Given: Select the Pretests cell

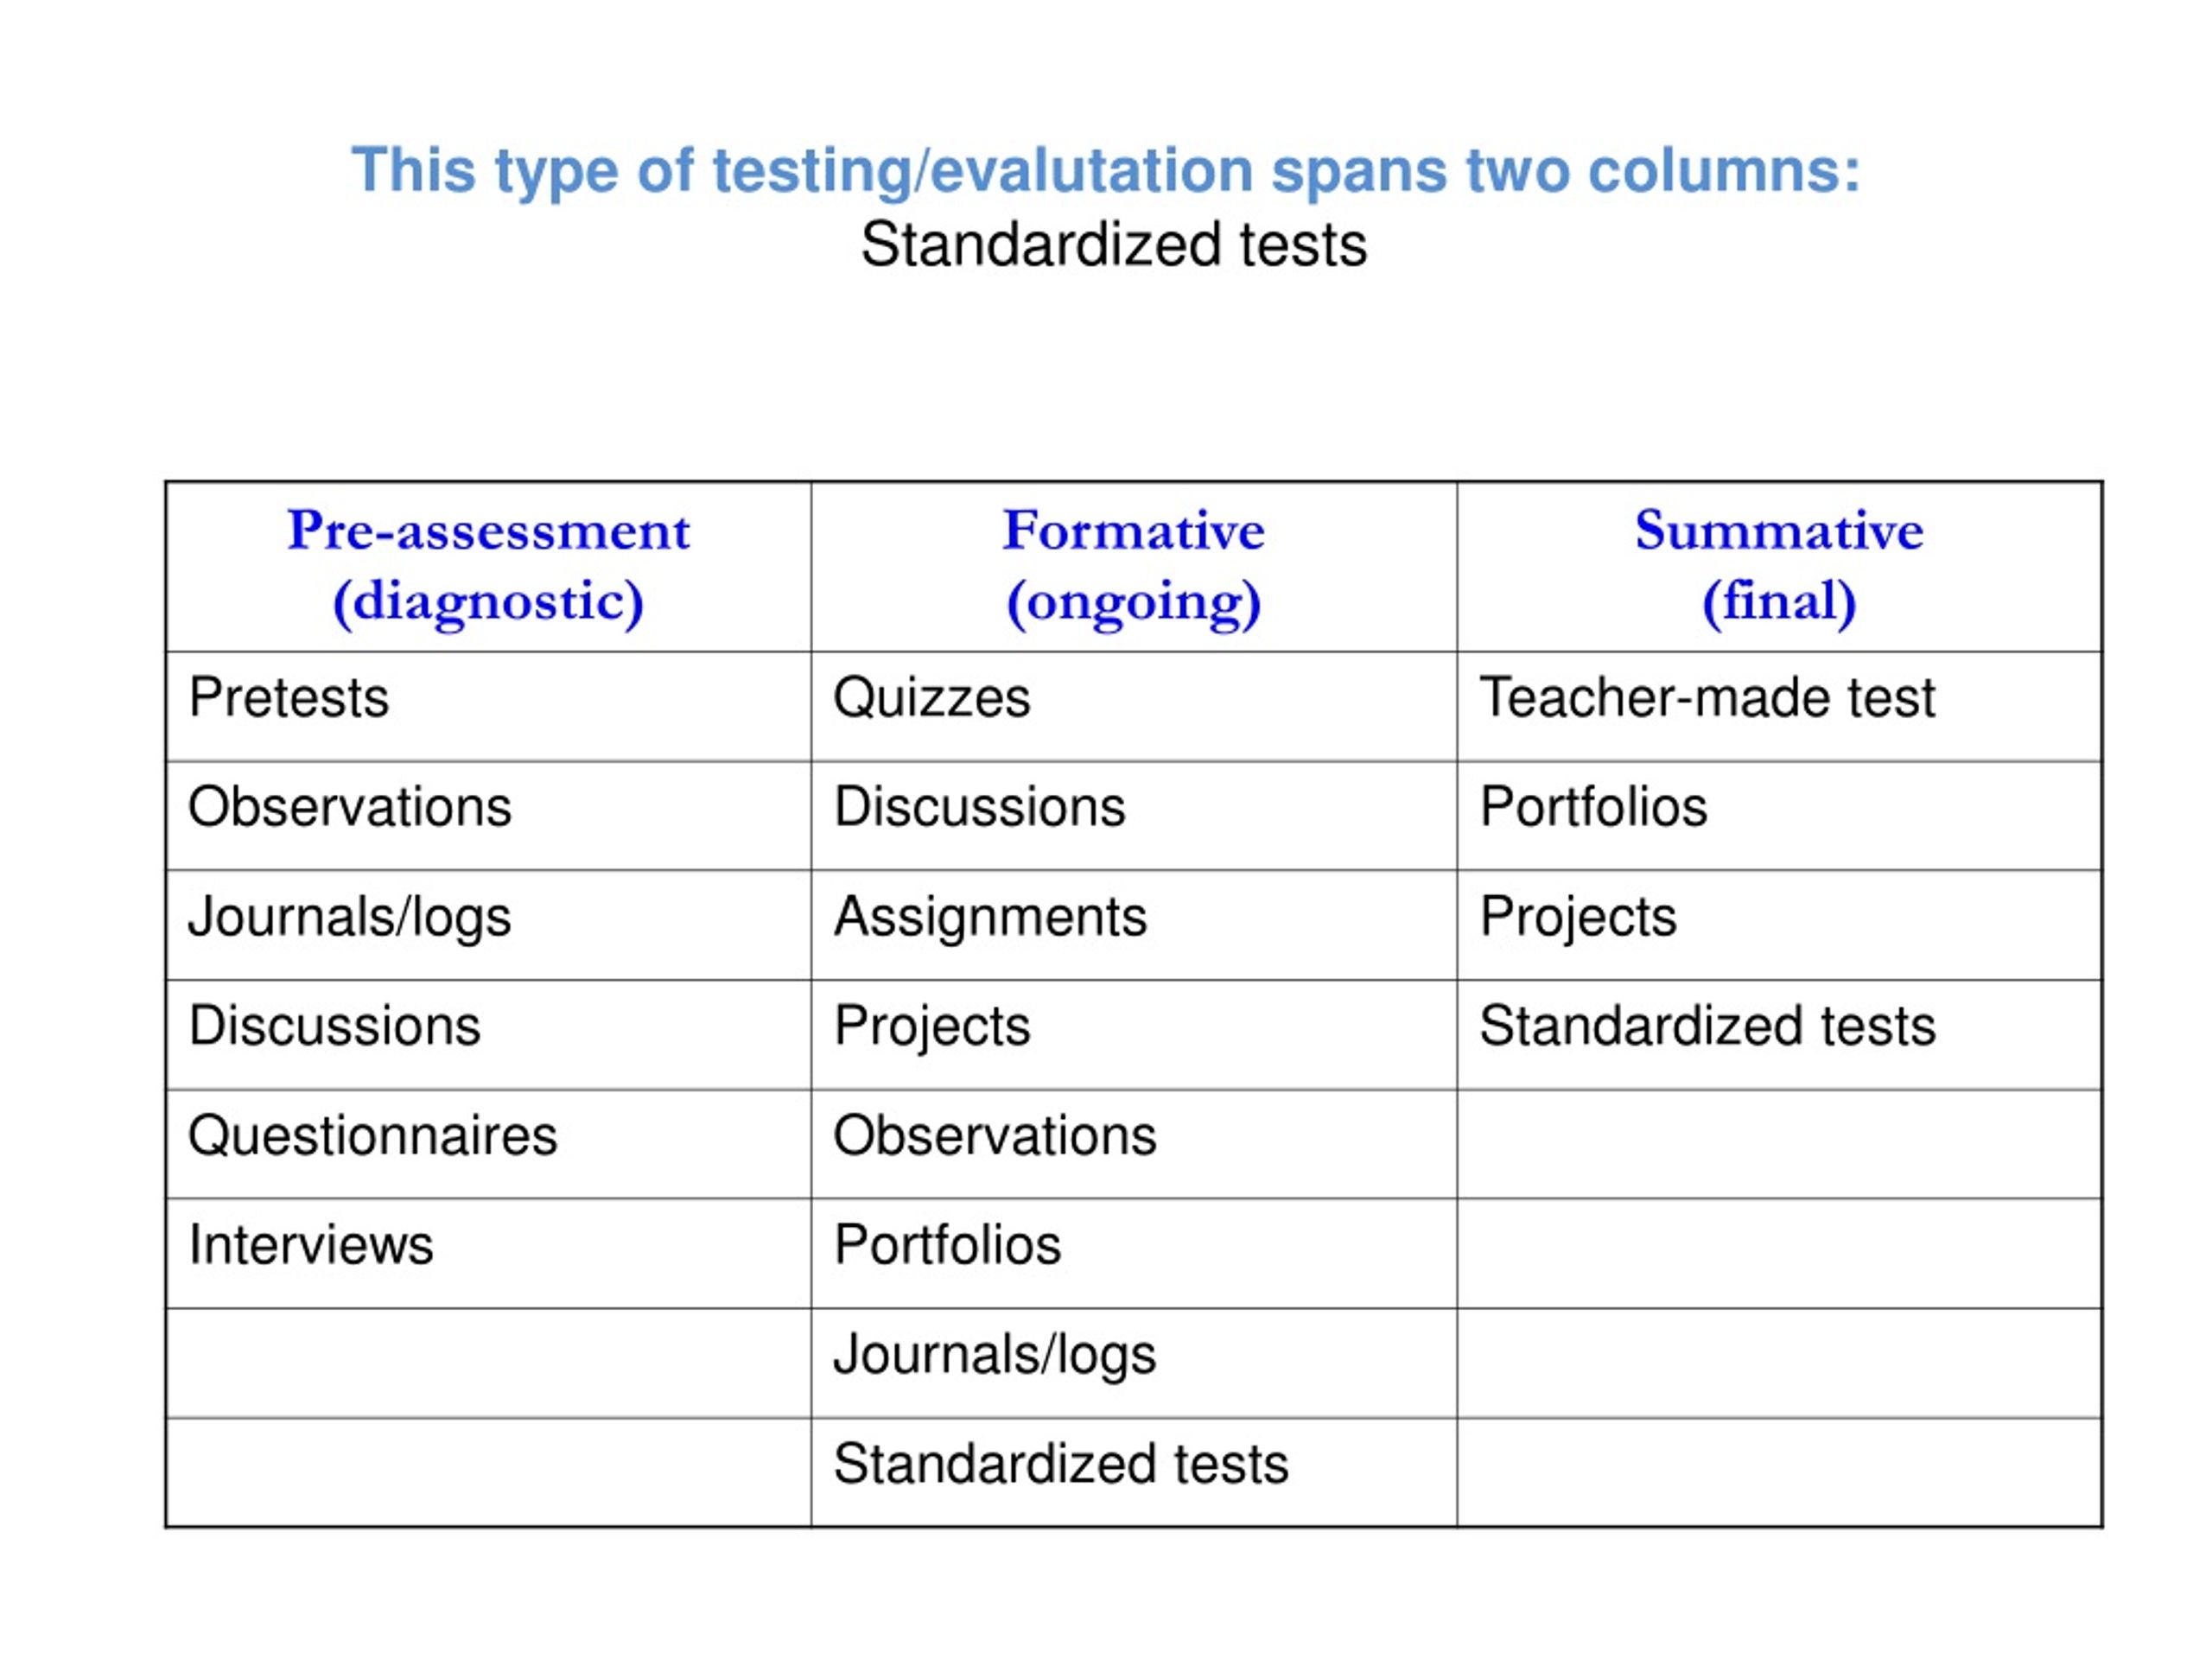Looking at the screenshot, I should coord(488,706).
